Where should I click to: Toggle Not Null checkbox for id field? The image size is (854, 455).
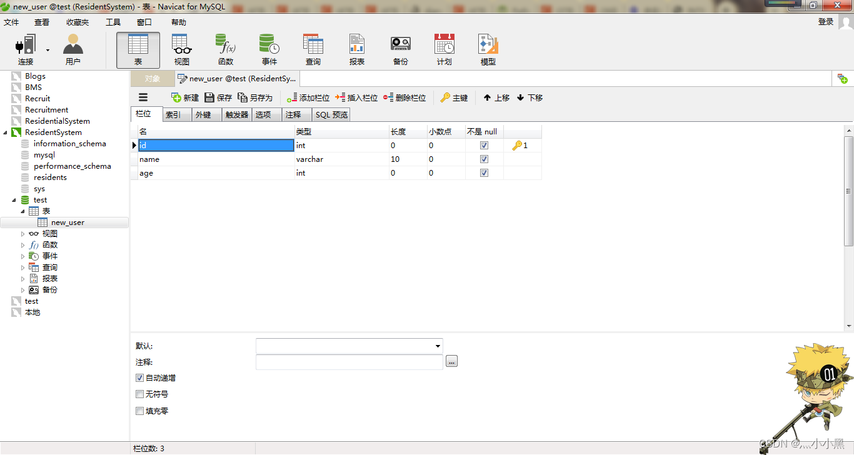(484, 145)
